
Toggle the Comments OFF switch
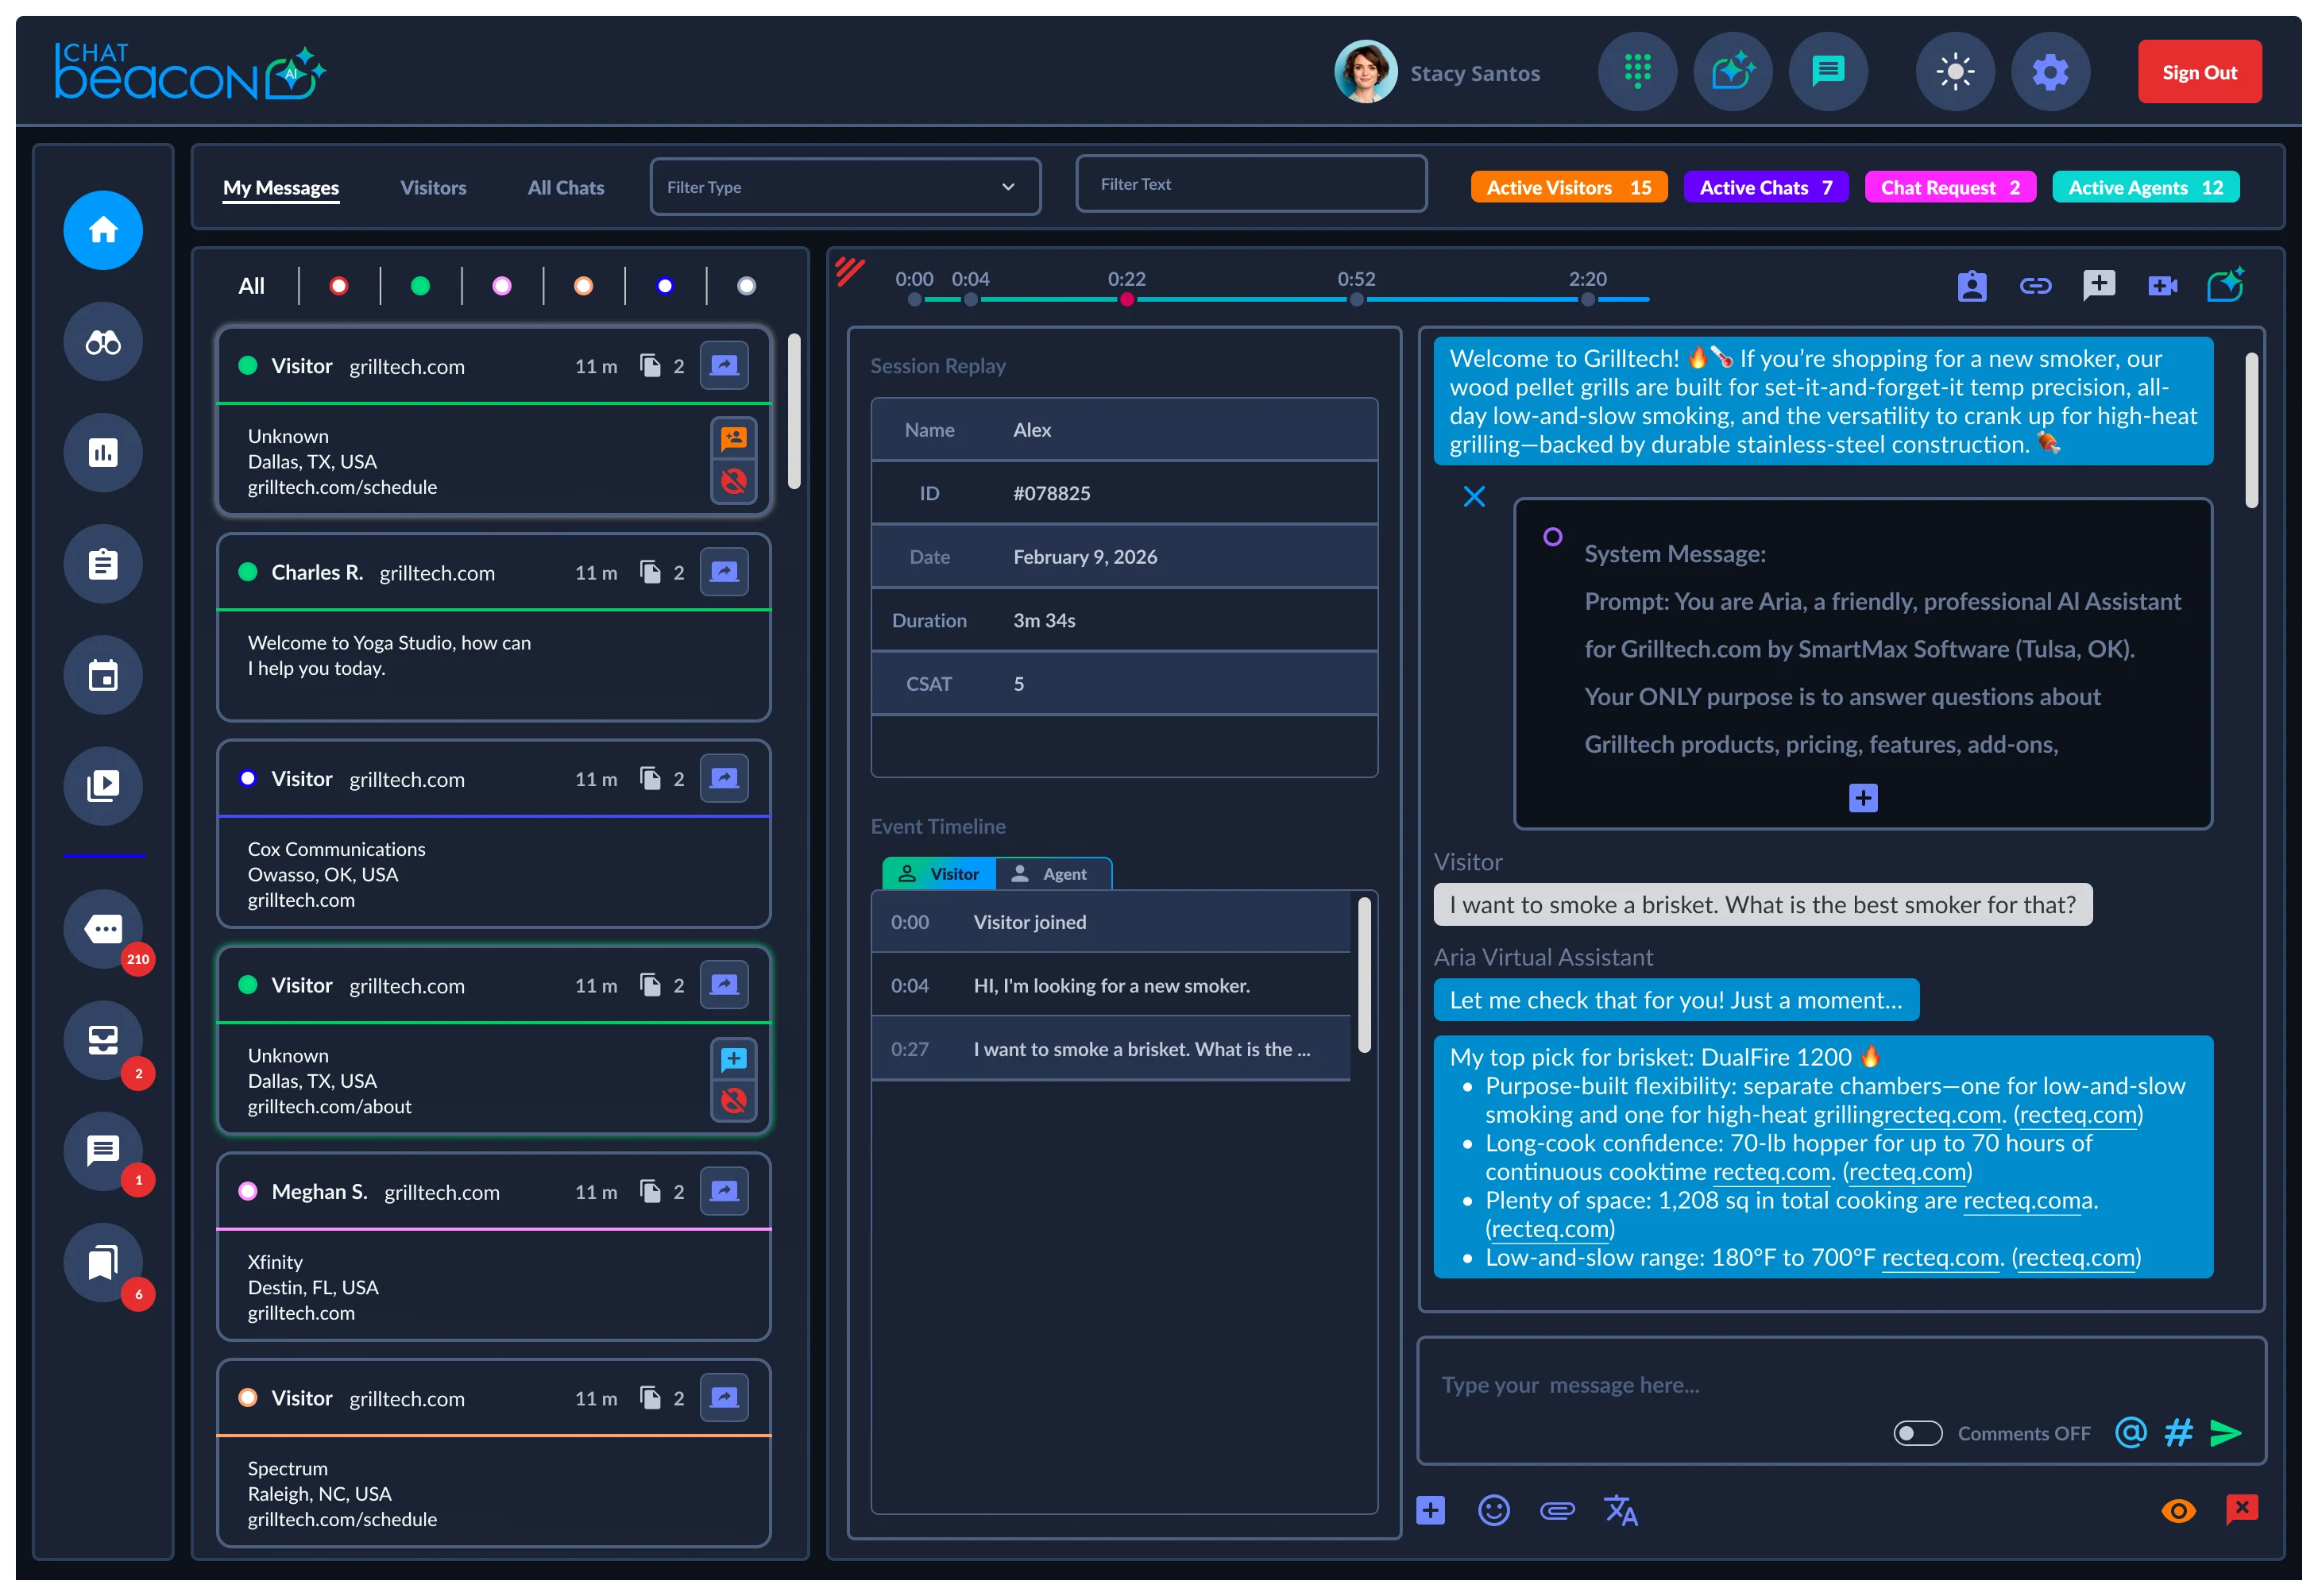1917,1433
